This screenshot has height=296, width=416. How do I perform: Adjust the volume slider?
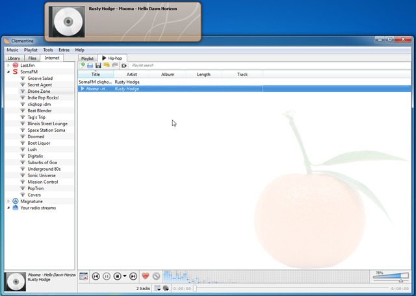(391, 277)
